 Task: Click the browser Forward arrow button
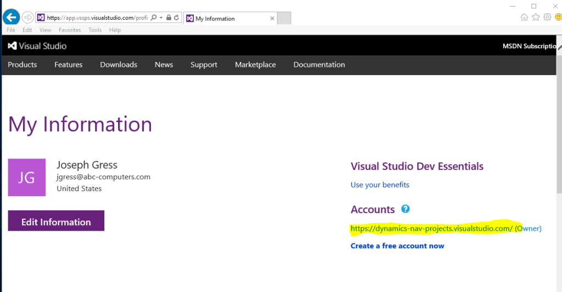click(x=27, y=17)
